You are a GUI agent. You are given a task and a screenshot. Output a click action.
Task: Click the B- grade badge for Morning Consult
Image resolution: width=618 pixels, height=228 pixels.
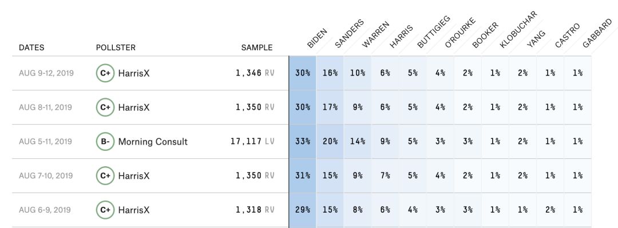105,141
